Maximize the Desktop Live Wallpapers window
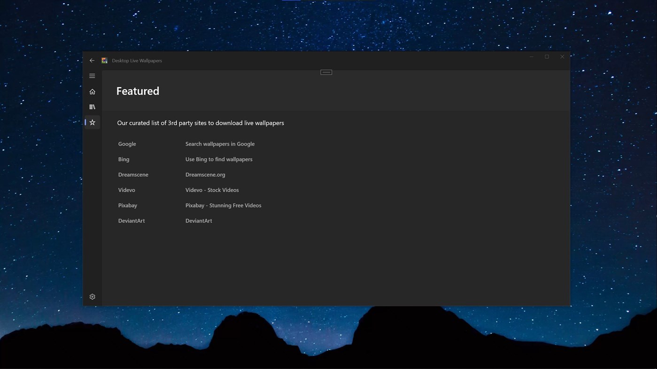The width and height of the screenshot is (657, 369). pyautogui.click(x=547, y=57)
